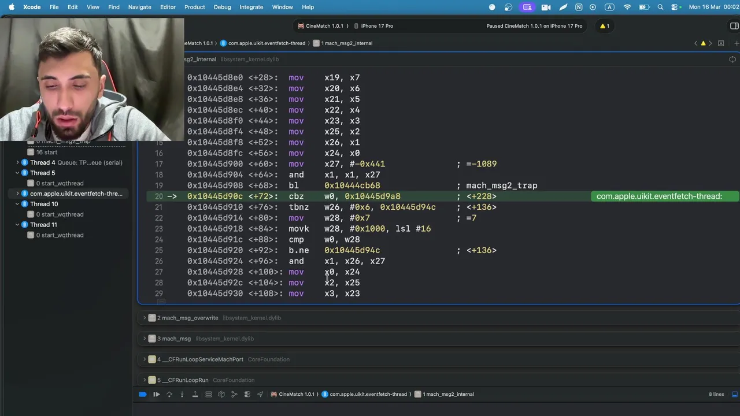Expand the 3 mach_msg frame
Screen dimensions: 740x416
coord(145,339)
